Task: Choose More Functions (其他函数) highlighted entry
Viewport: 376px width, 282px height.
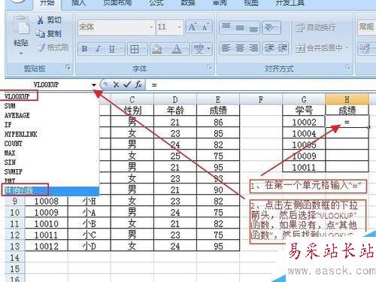Action: click(x=50, y=191)
